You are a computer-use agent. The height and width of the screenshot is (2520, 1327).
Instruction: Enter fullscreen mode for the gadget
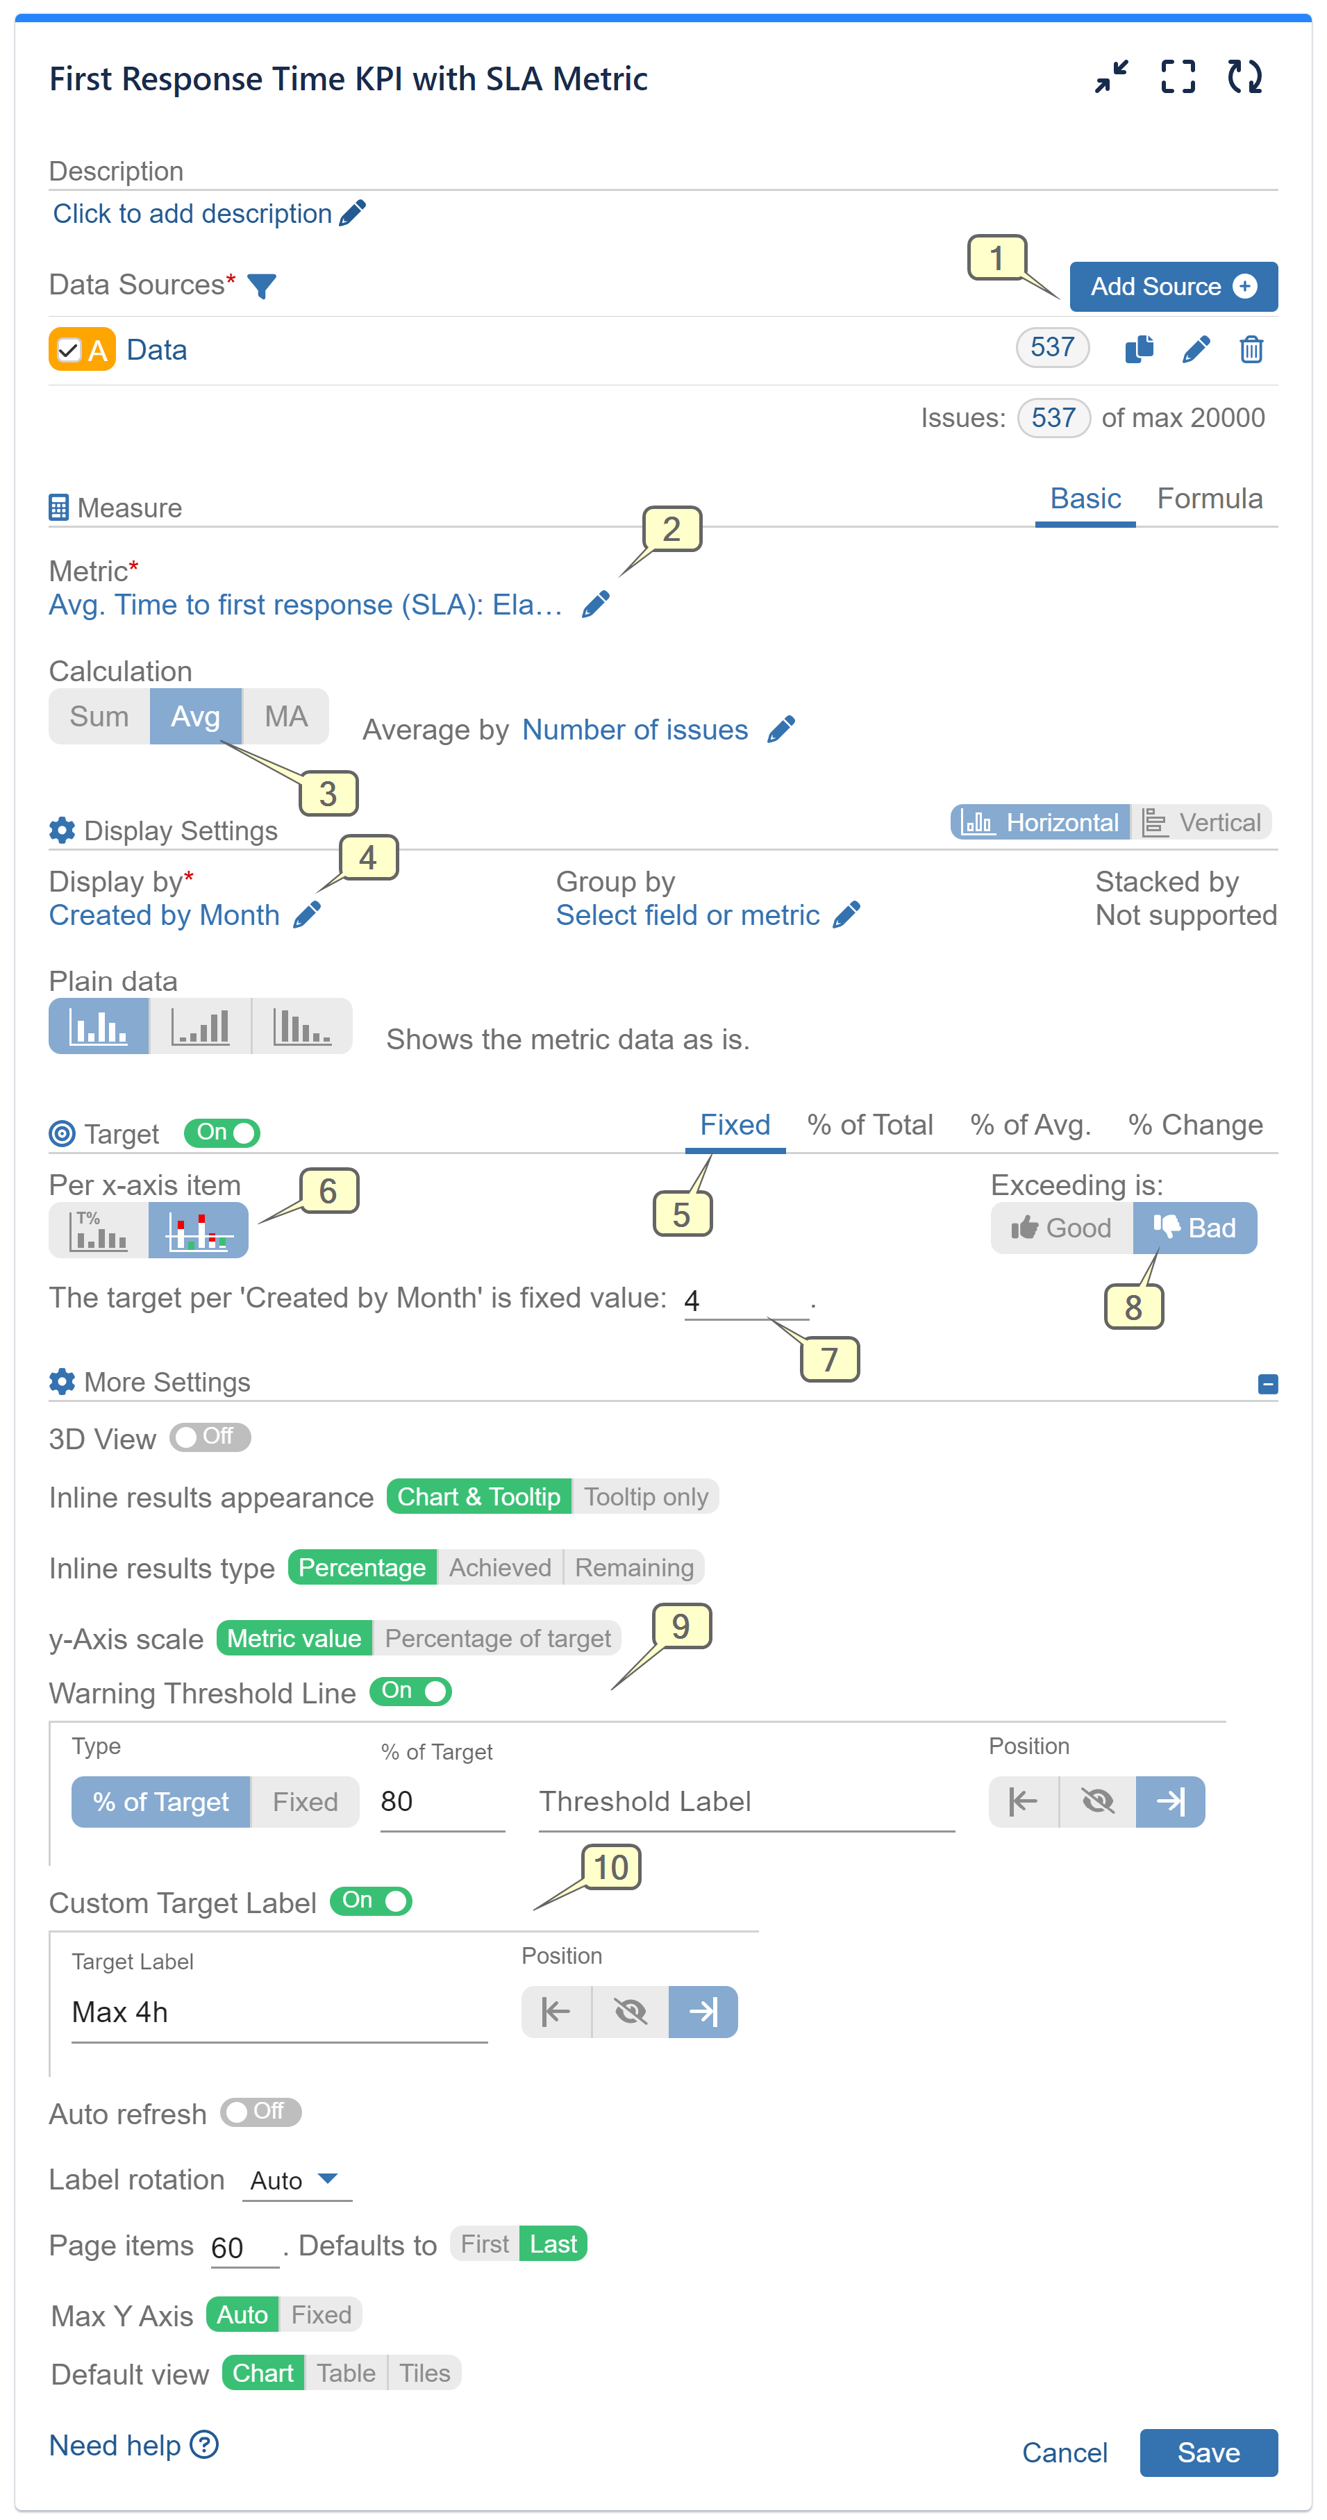click(1178, 76)
